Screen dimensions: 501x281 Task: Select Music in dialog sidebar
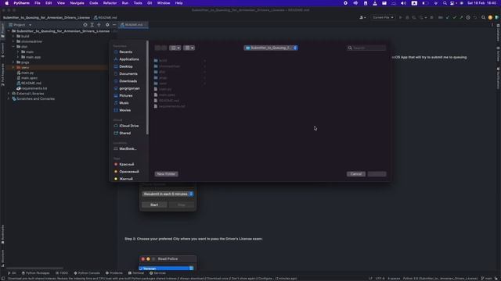point(121,103)
